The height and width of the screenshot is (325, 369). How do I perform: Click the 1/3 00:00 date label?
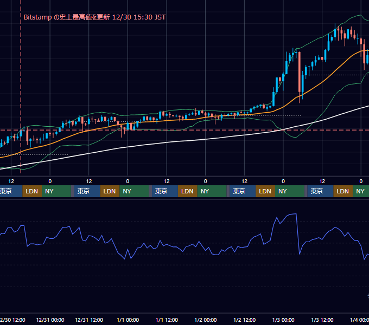coord(283,320)
